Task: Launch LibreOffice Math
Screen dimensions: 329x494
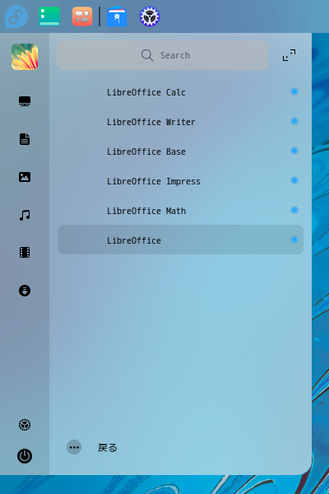Action: point(180,211)
